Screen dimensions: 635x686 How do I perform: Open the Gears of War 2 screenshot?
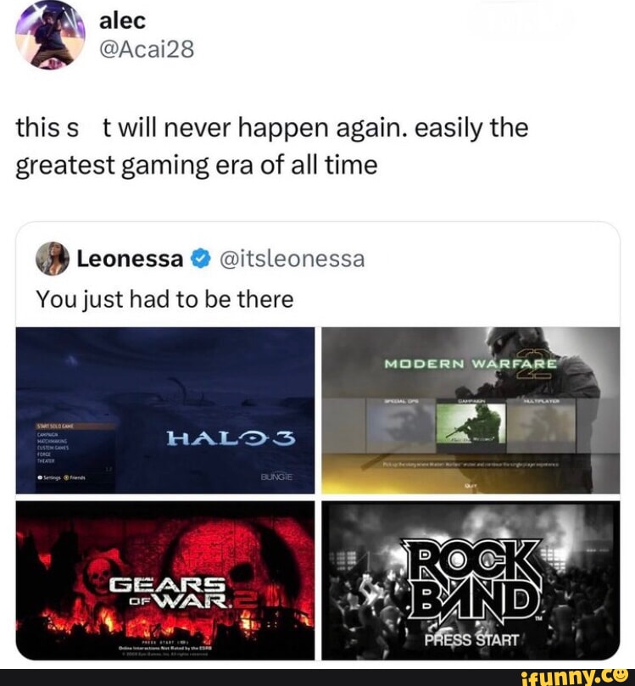(164, 581)
